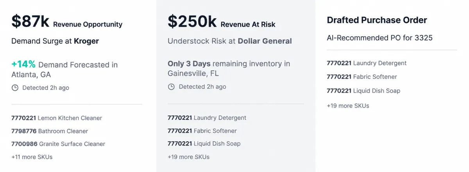Open the $250k Revenue At Risk heading
Screen dimensions: 469x172
click(222, 22)
